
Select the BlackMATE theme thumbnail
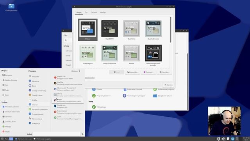click(109, 30)
